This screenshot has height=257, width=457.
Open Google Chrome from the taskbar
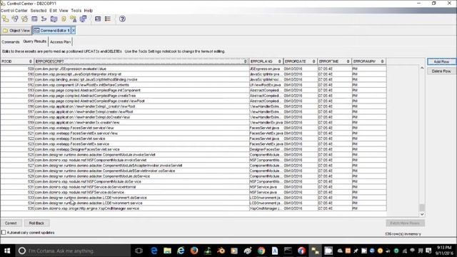(x=261, y=251)
